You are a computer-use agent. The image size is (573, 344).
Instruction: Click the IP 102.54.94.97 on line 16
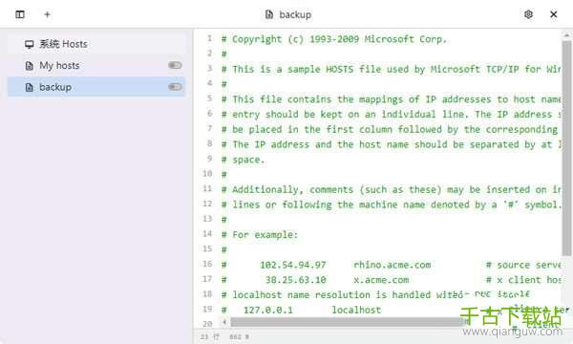[293, 265]
